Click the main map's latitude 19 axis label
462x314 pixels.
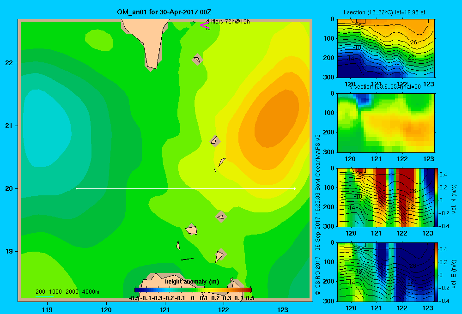tap(9, 251)
